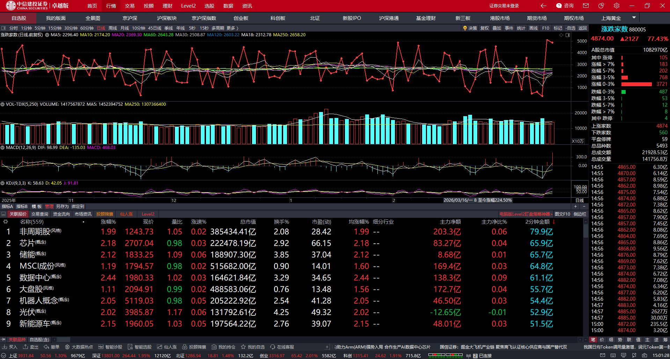Viewport: 670px width, 359px height.
Task: Click the 决策 lightbulb button
Action: [x=470, y=28]
